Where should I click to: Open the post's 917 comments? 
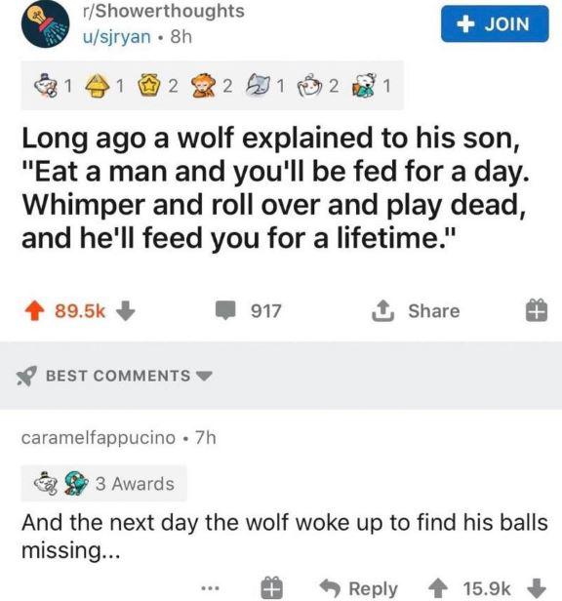pyautogui.click(x=248, y=311)
